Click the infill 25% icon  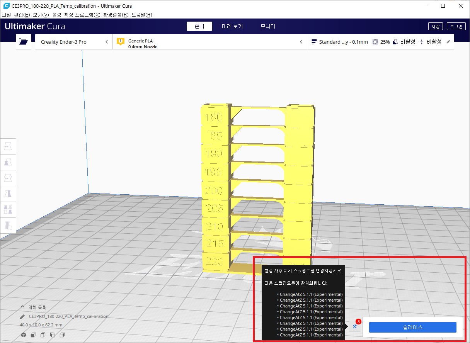pos(375,42)
